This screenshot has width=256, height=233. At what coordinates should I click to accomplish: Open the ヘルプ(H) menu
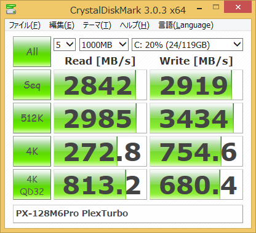[x=134, y=25]
